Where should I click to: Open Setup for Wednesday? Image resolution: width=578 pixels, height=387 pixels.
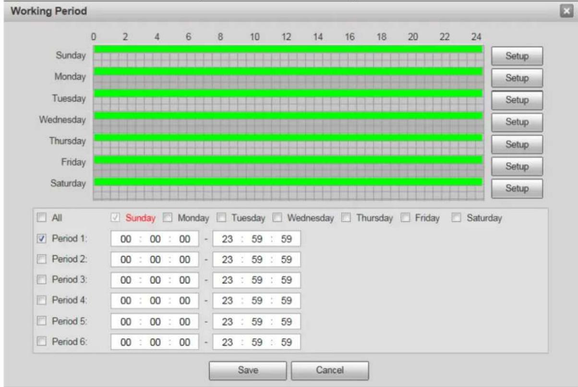pos(517,122)
